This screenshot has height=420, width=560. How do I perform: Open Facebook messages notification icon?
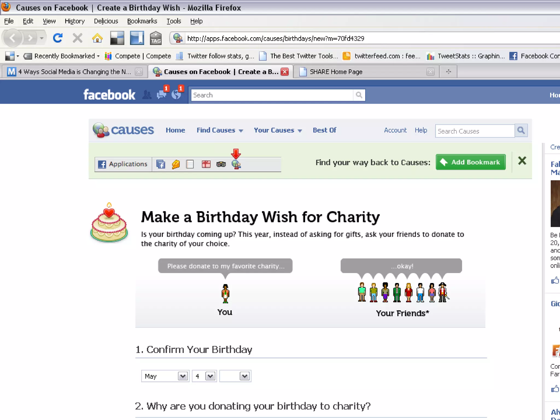(x=162, y=94)
